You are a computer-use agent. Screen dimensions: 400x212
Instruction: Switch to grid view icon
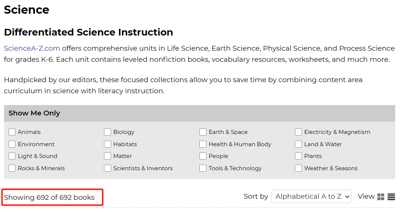(x=381, y=197)
